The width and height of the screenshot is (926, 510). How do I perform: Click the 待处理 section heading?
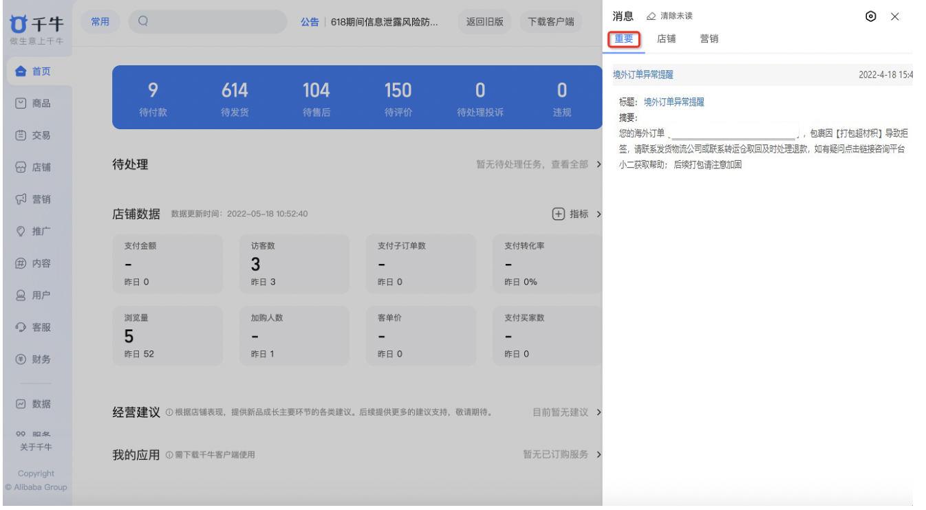[130, 165]
